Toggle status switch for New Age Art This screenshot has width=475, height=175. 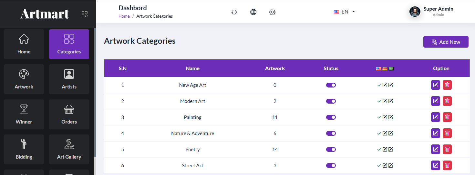click(x=331, y=85)
